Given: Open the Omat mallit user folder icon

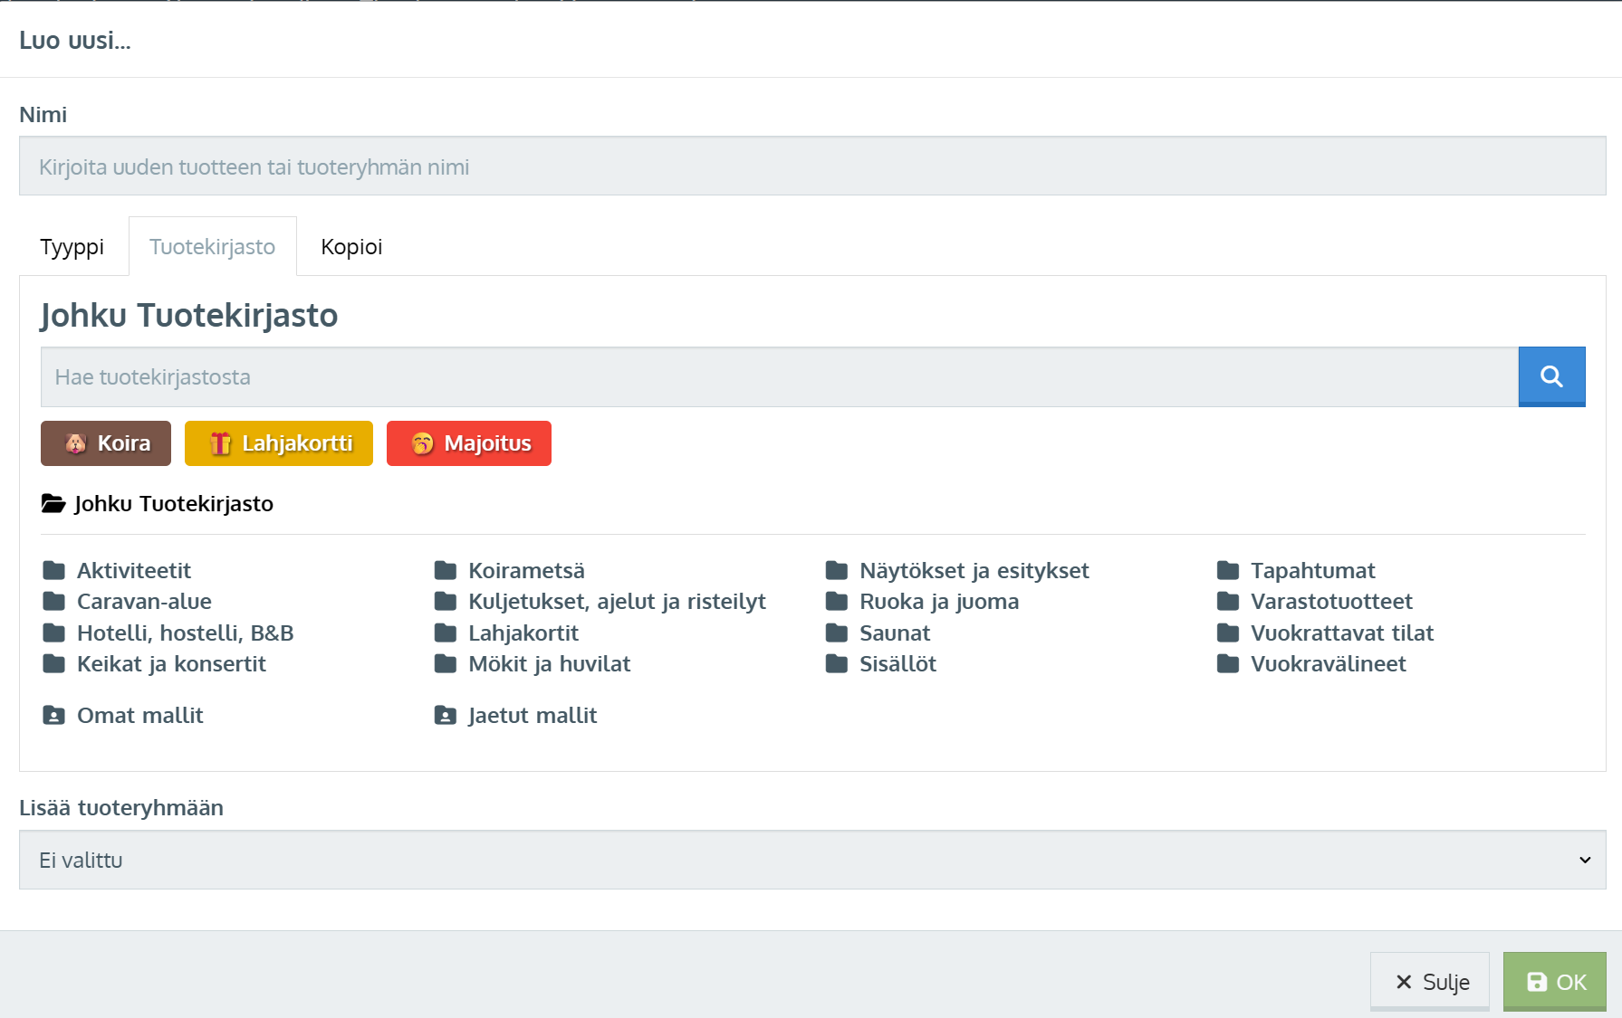Looking at the screenshot, I should click(54, 716).
